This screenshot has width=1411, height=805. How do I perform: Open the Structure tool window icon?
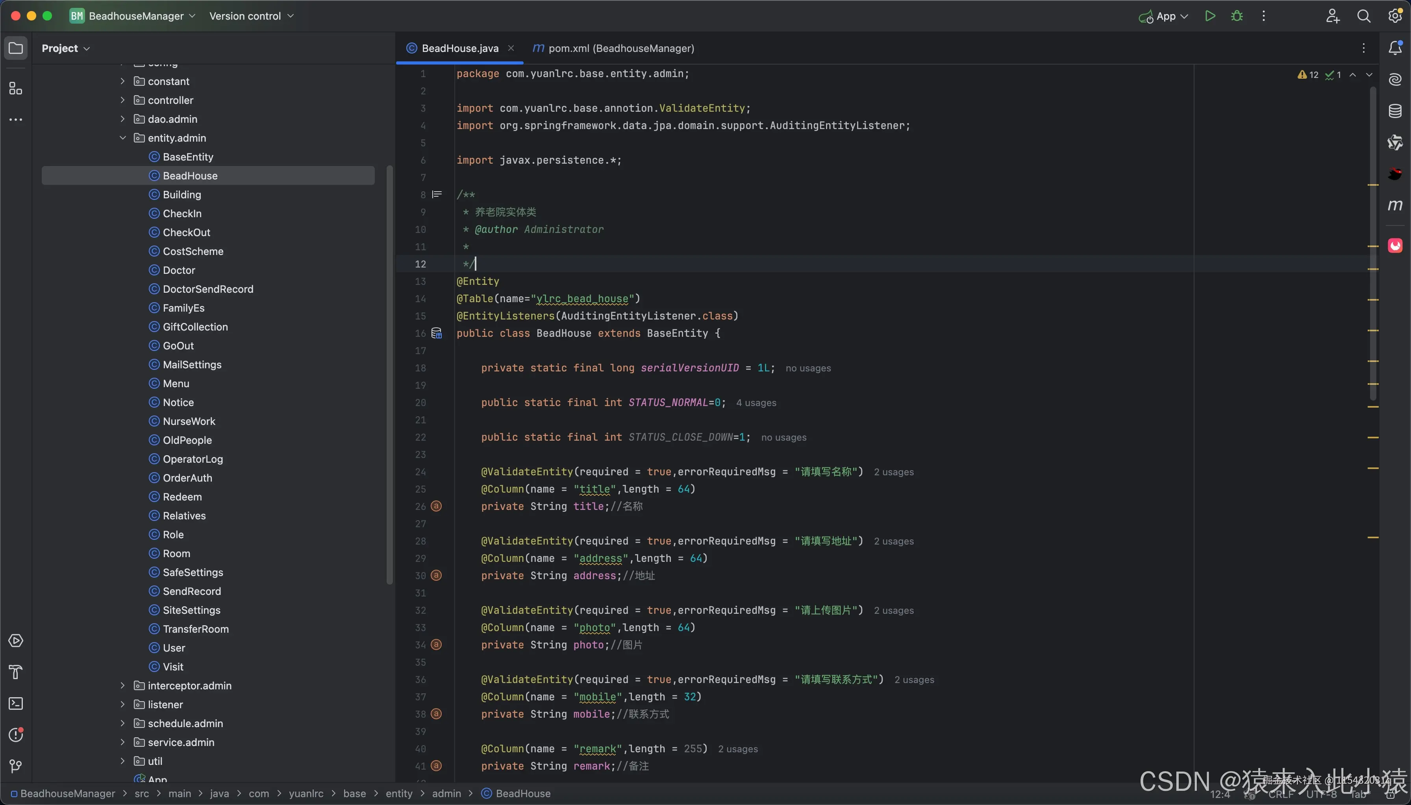click(15, 89)
